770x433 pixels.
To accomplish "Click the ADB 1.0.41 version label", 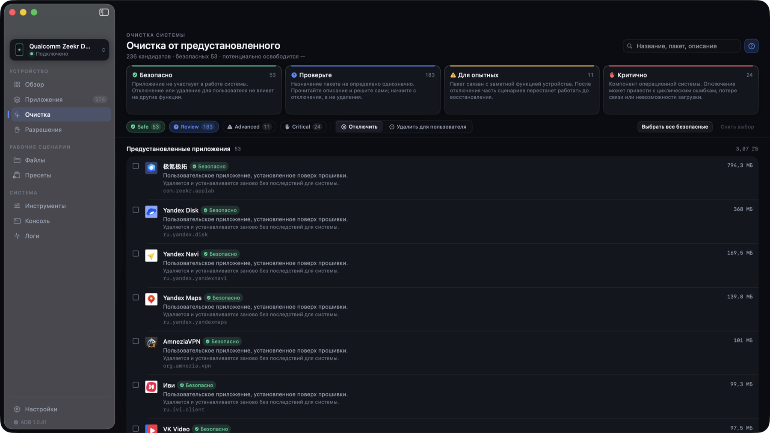I will coord(34,422).
